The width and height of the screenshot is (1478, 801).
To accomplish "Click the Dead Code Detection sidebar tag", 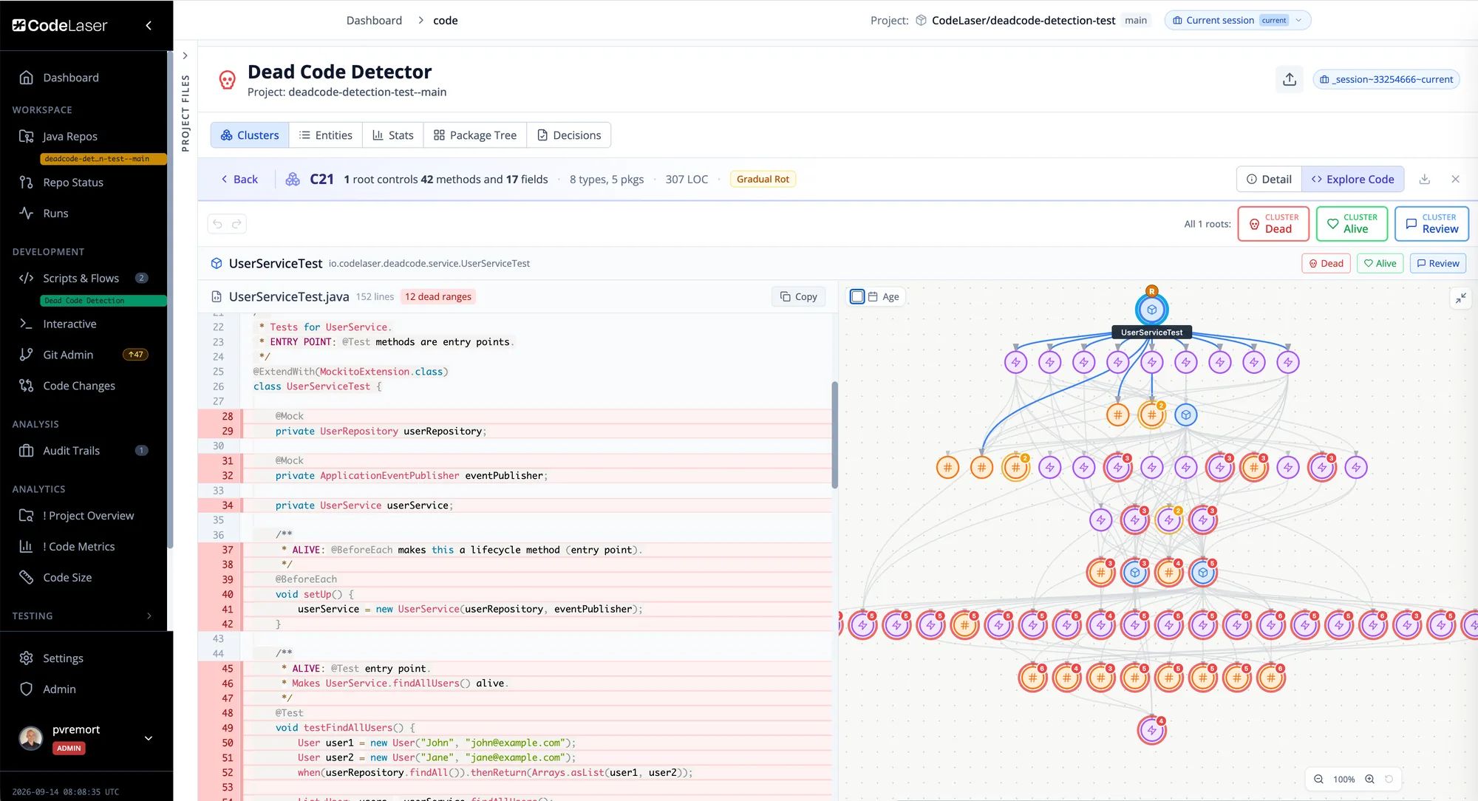I will pos(103,301).
